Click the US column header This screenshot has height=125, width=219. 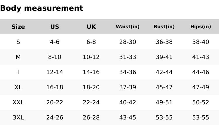click(x=55, y=27)
